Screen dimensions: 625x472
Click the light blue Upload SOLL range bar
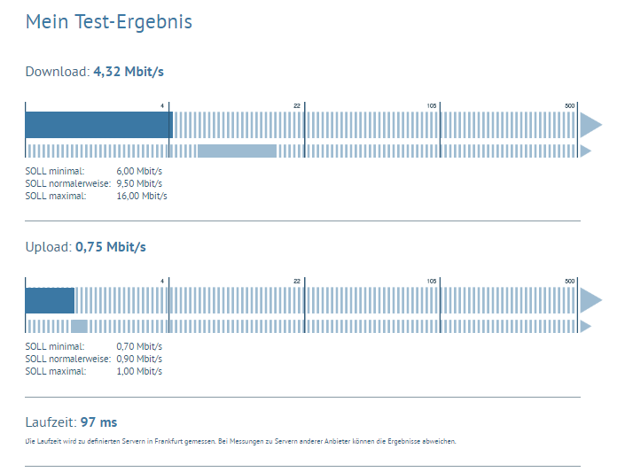(x=79, y=326)
